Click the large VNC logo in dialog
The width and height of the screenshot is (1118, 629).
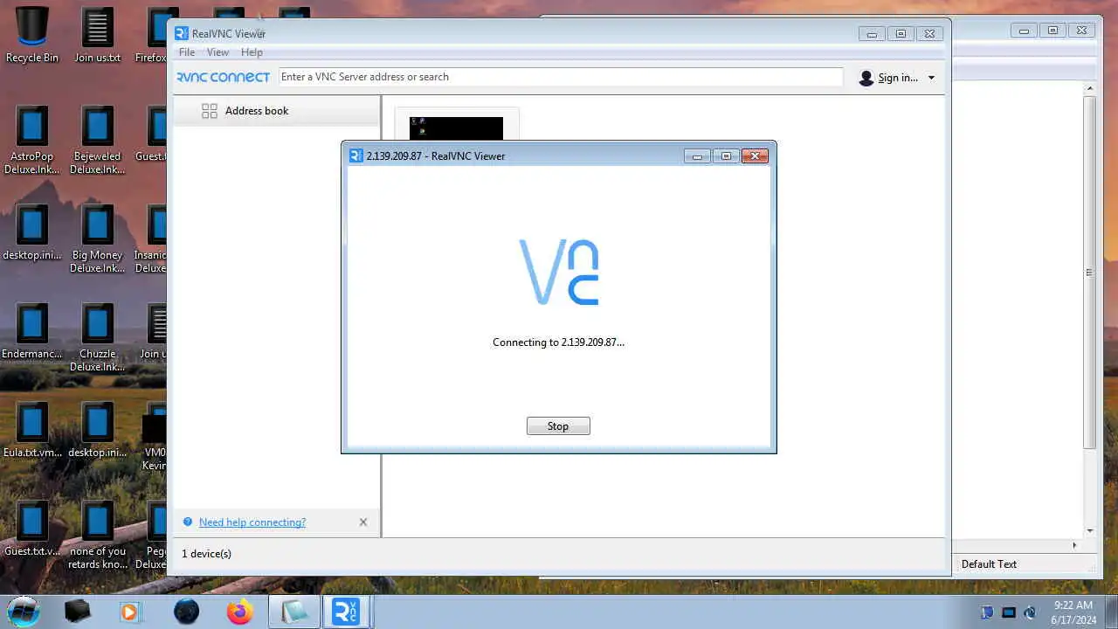click(x=559, y=272)
